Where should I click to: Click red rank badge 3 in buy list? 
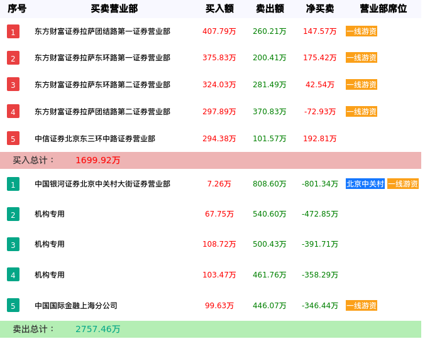tap(13, 84)
